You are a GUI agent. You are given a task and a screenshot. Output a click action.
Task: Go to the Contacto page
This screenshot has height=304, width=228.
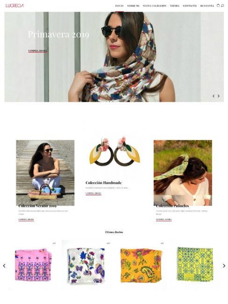point(190,6)
